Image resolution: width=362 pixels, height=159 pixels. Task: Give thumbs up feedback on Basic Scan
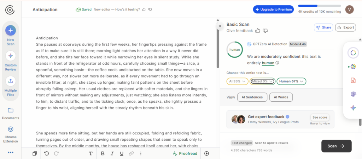pos(258,31)
